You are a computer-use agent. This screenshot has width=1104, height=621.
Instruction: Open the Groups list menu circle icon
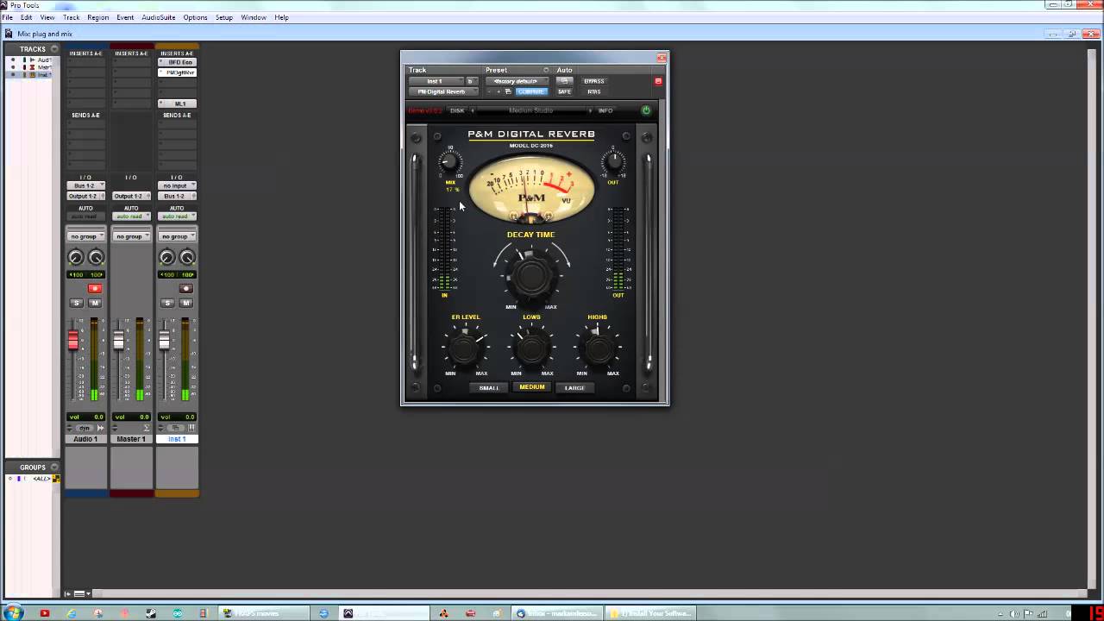[x=54, y=467]
